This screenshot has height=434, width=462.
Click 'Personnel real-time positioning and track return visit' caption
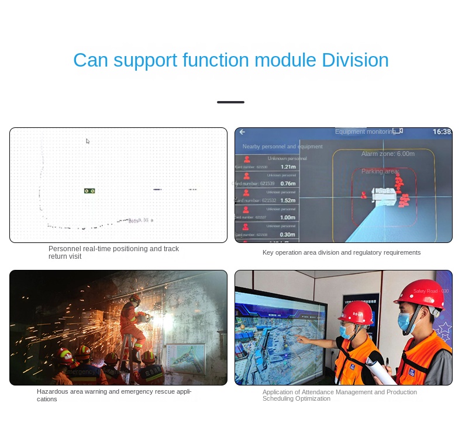click(113, 252)
